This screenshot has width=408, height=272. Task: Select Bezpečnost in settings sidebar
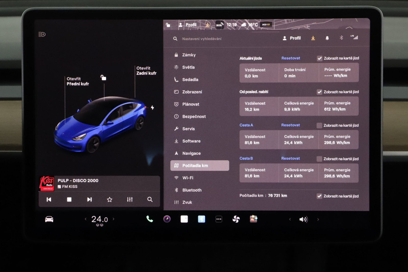click(194, 117)
